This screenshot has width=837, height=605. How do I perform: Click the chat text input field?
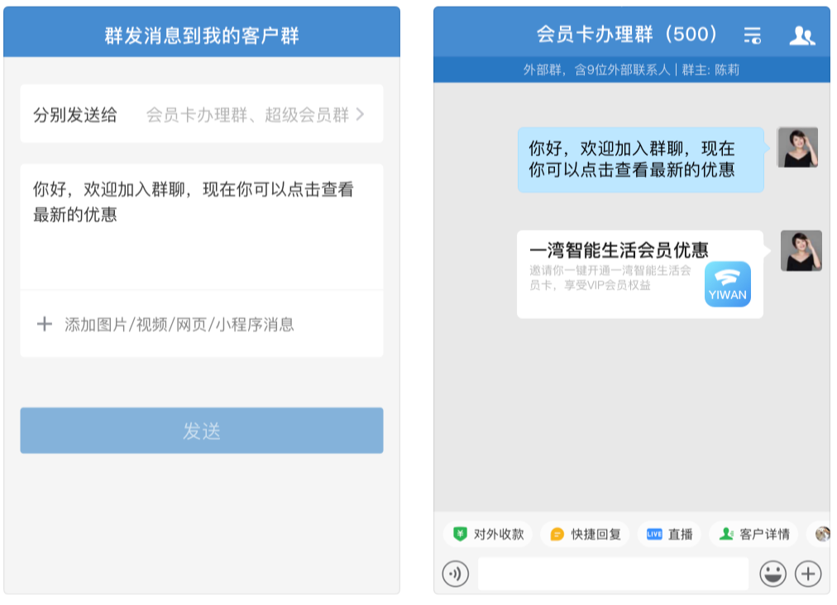612,574
